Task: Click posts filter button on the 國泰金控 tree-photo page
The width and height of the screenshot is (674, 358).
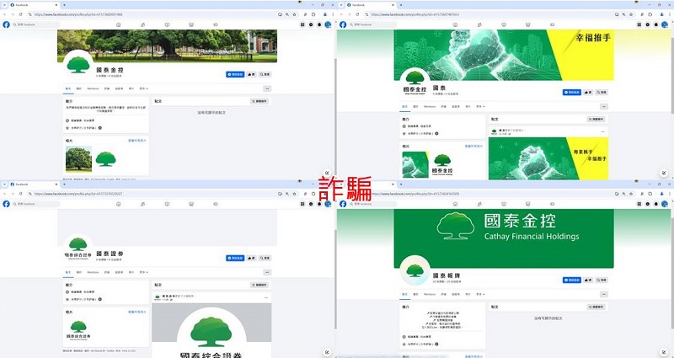Action: click(259, 101)
